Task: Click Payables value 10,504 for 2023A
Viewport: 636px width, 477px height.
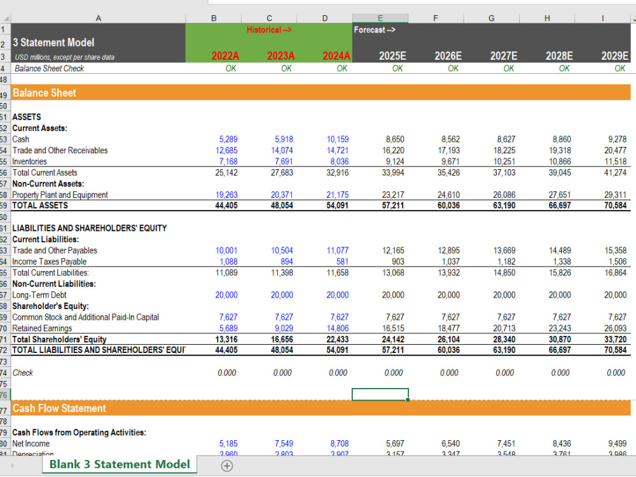Action: pyautogui.click(x=282, y=250)
